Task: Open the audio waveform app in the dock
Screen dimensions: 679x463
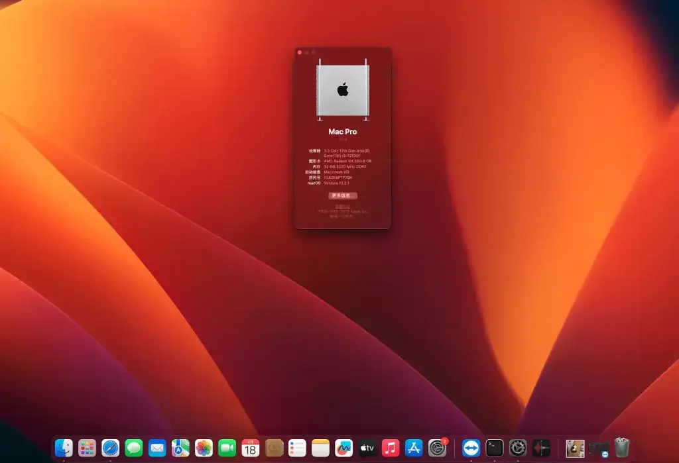Action: click(x=541, y=448)
